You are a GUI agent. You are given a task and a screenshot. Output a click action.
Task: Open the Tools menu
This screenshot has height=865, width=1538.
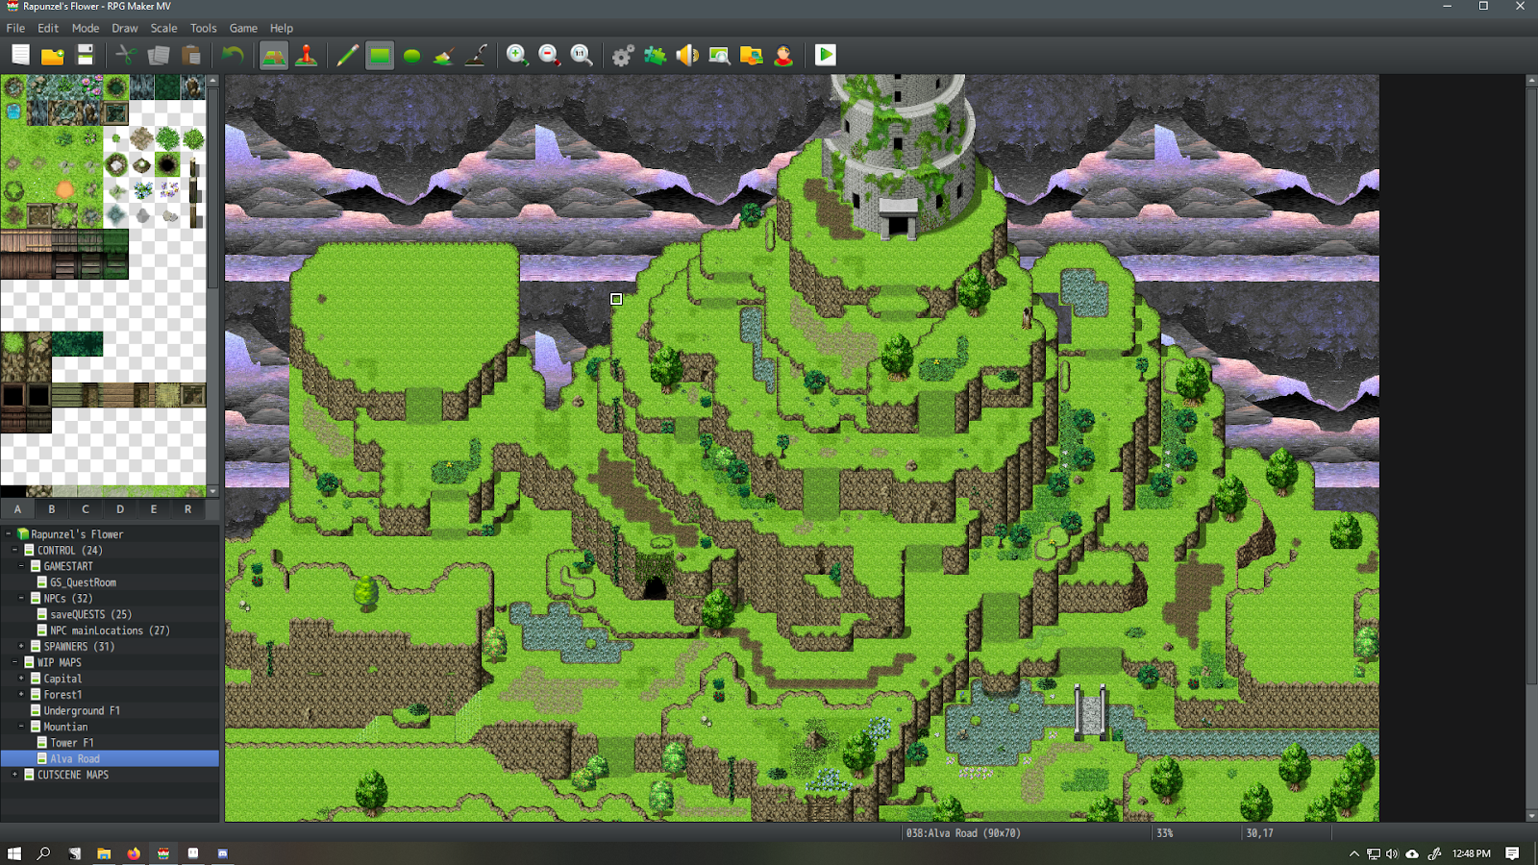click(204, 28)
